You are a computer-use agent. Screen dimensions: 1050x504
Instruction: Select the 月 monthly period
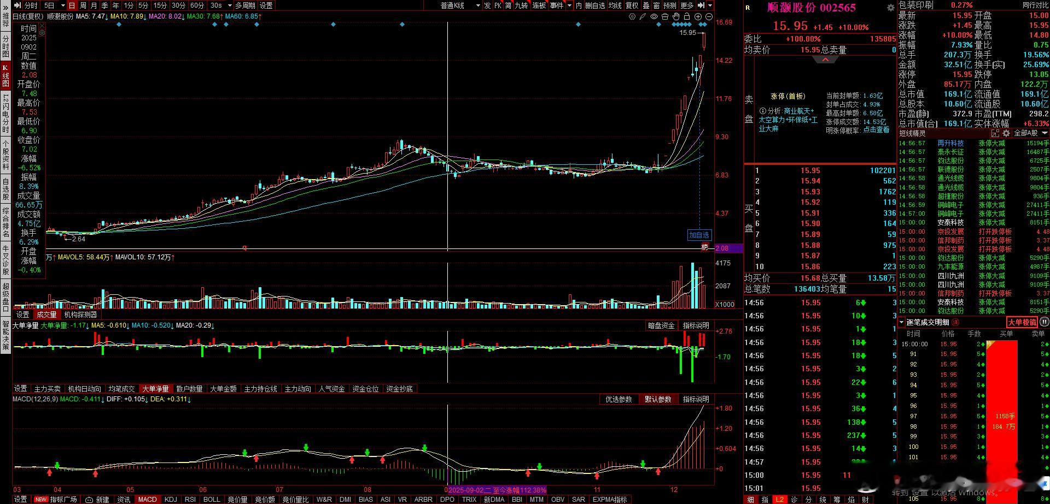tap(94, 5)
